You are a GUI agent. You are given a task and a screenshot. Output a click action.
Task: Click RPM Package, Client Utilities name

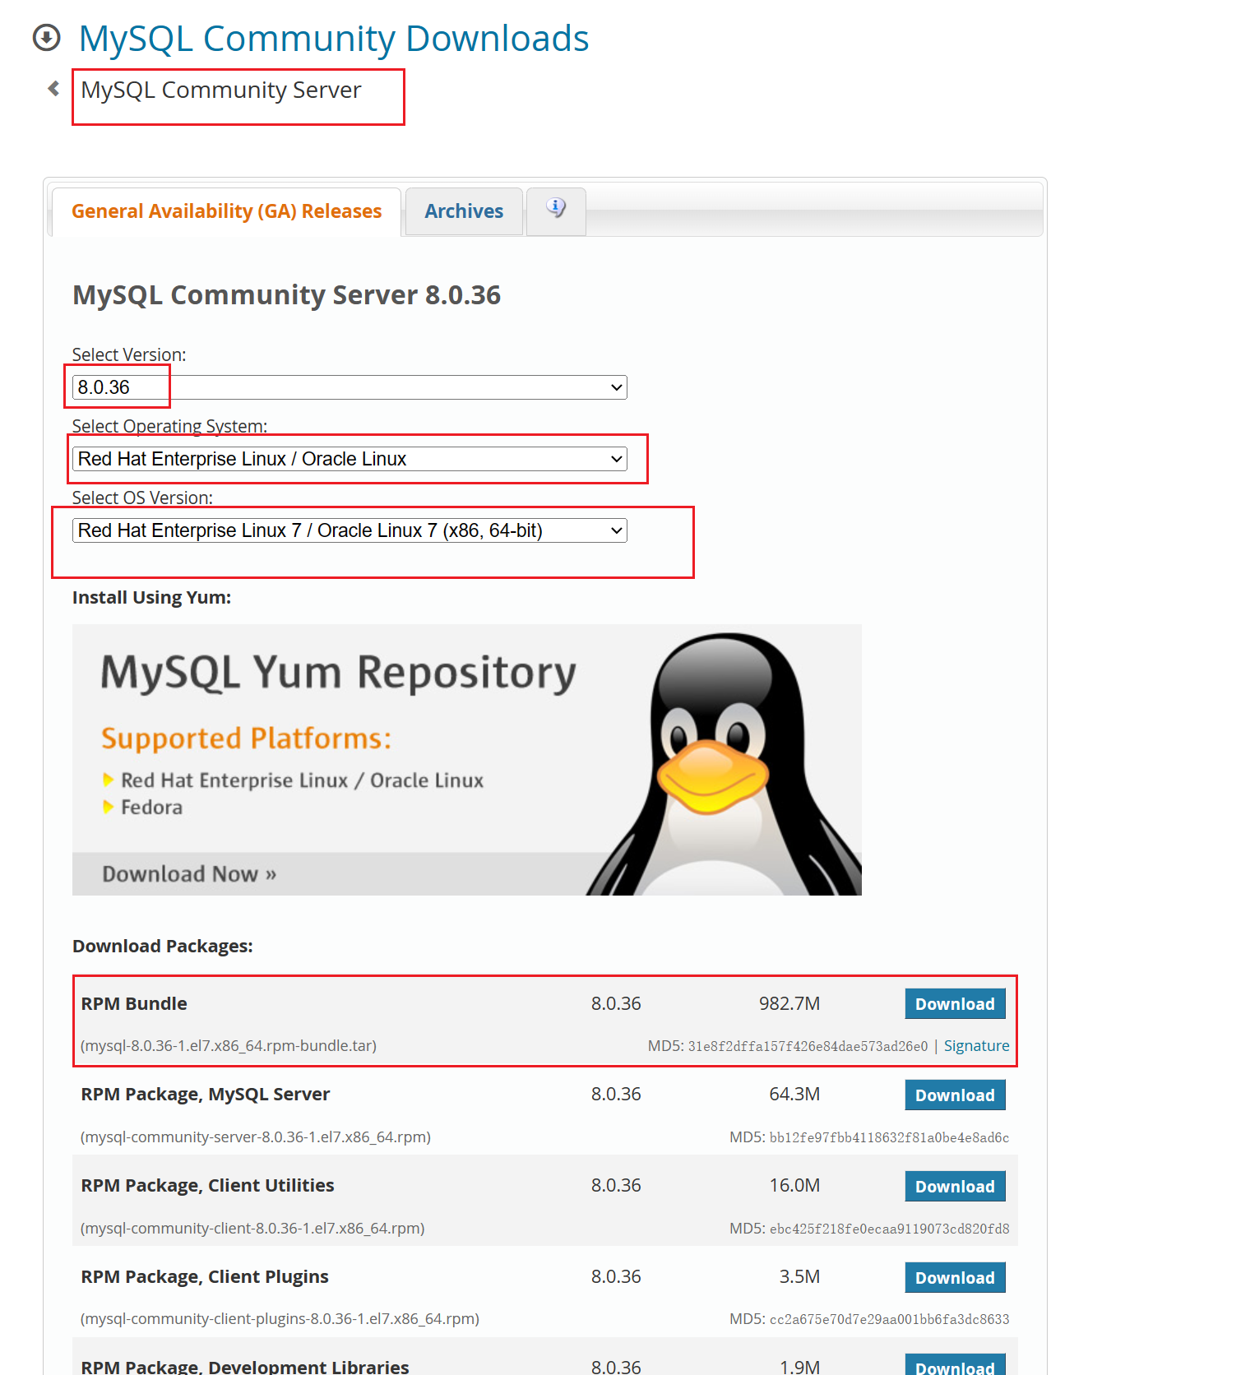click(207, 1186)
